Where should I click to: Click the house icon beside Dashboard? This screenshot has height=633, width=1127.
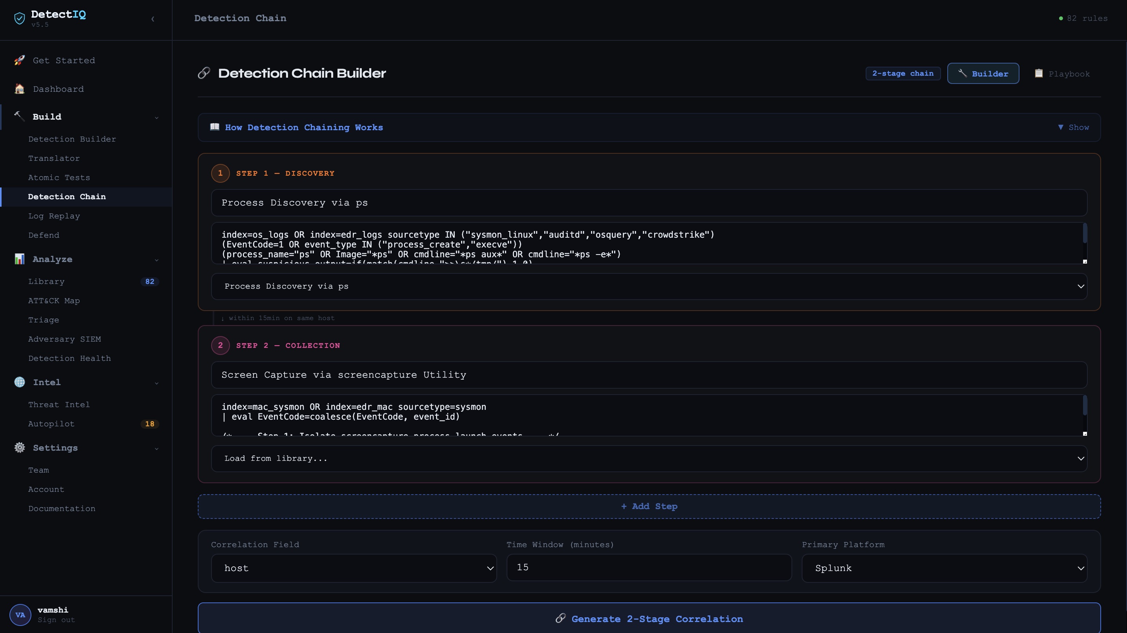click(19, 89)
